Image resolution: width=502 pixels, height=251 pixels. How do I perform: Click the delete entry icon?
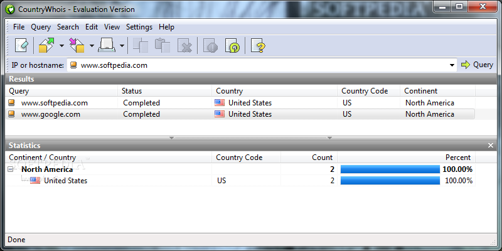(184, 46)
